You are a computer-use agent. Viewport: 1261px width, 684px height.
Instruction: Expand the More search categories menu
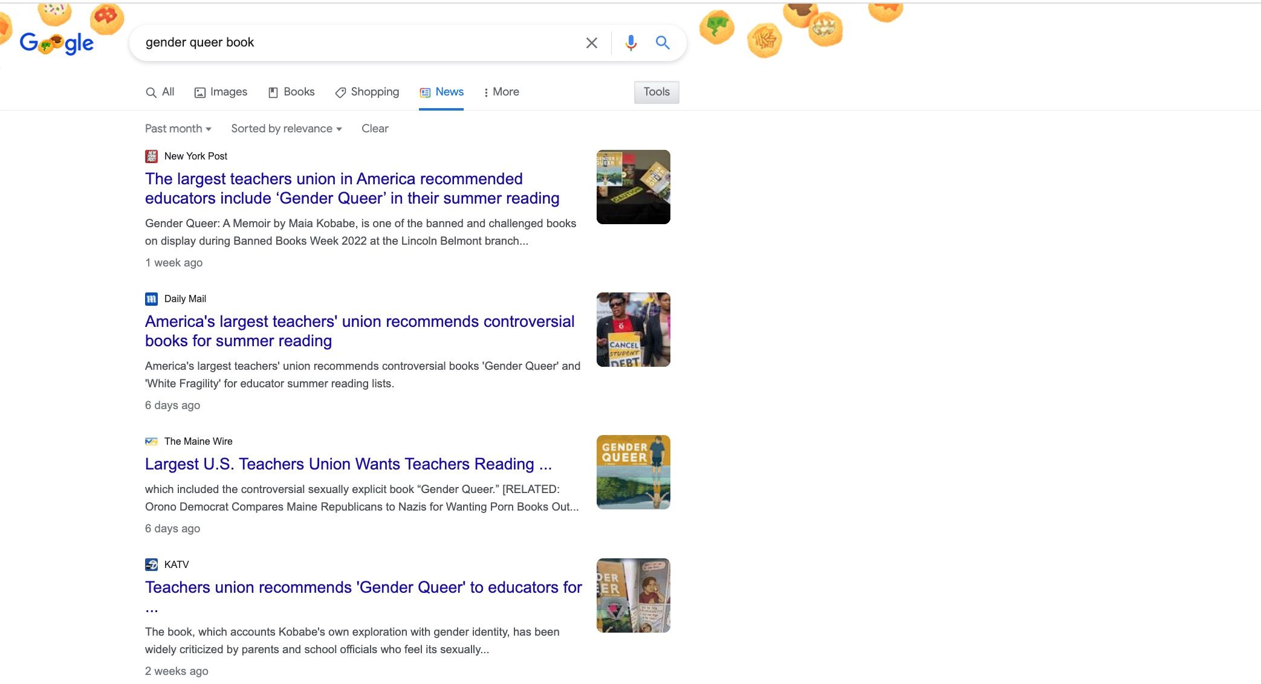pos(501,92)
